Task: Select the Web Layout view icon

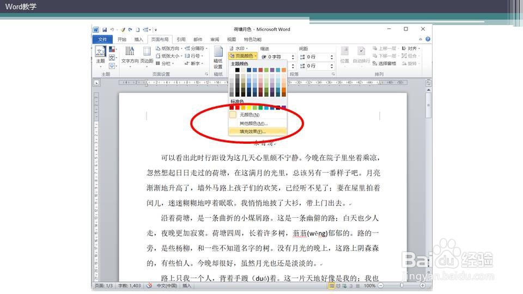Action: pyautogui.click(x=344, y=286)
